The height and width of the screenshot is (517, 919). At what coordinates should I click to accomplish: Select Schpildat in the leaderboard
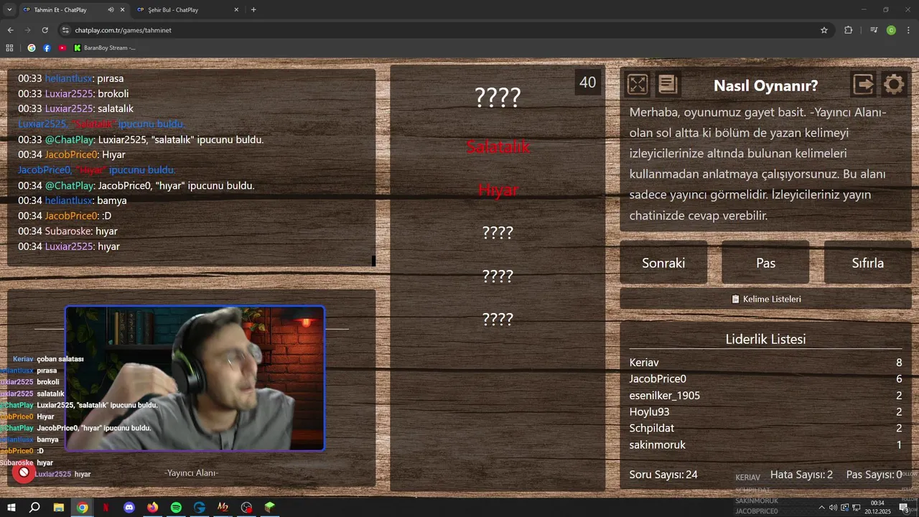[651, 428]
